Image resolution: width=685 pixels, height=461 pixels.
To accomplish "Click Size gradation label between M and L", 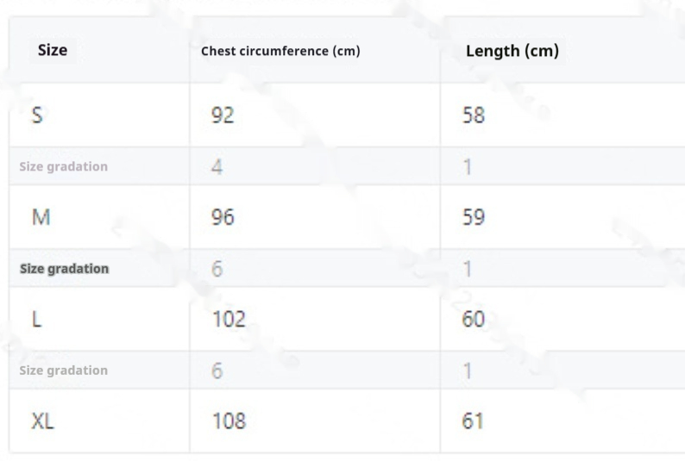I will pyautogui.click(x=64, y=269).
